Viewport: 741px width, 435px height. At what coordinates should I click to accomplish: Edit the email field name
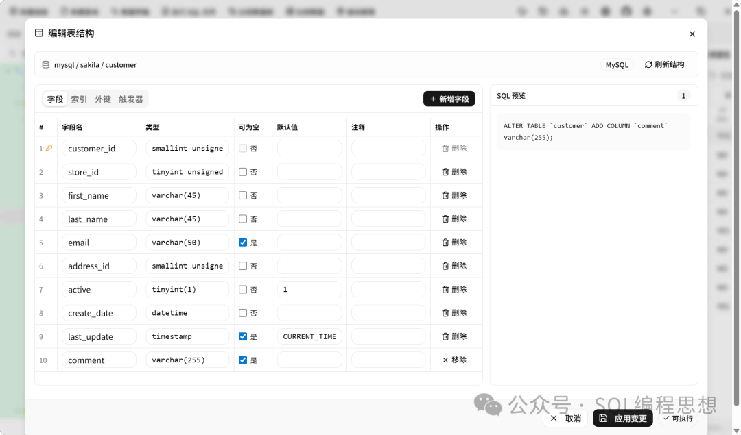[x=99, y=243]
